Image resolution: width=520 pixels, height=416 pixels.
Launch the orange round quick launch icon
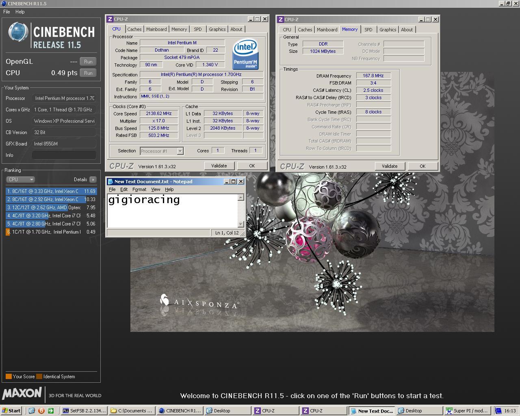41,411
